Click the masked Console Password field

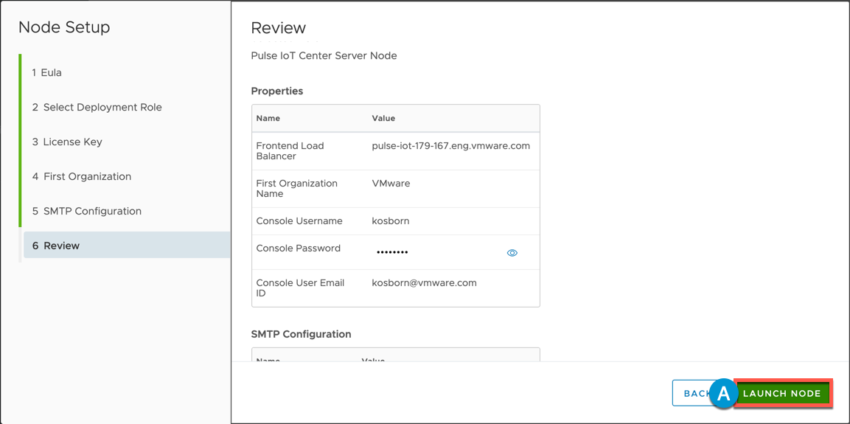pyautogui.click(x=392, y=253)
